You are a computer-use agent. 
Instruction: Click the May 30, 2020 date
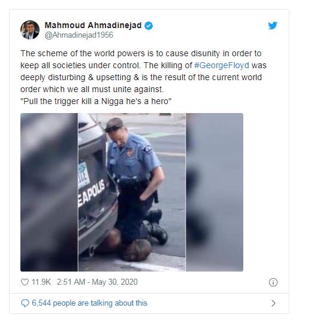click(x=114, y=282)
